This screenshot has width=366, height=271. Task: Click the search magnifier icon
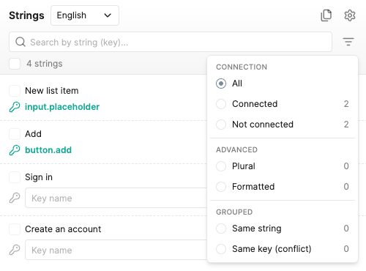coord(20,42)
